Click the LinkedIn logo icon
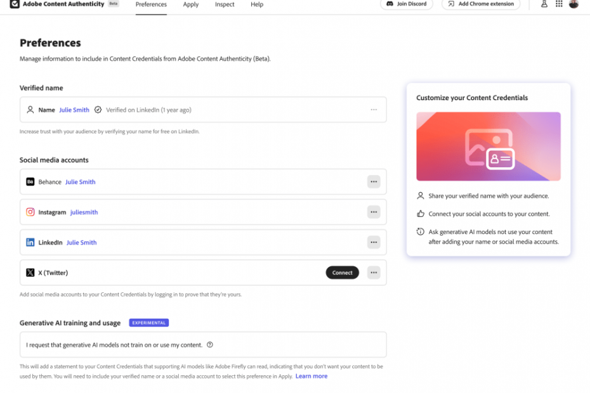Image resolution: width=590 pixels, height=393 pixels. coord(30,242)
